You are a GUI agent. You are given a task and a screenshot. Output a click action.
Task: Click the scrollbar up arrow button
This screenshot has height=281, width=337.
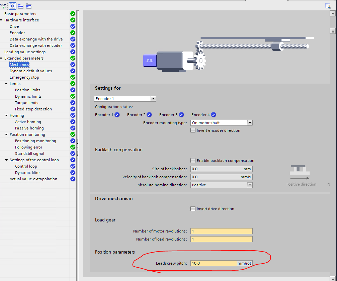333,13
